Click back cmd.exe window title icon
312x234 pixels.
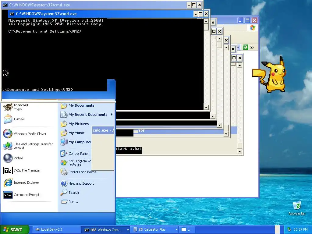(5, 5)
